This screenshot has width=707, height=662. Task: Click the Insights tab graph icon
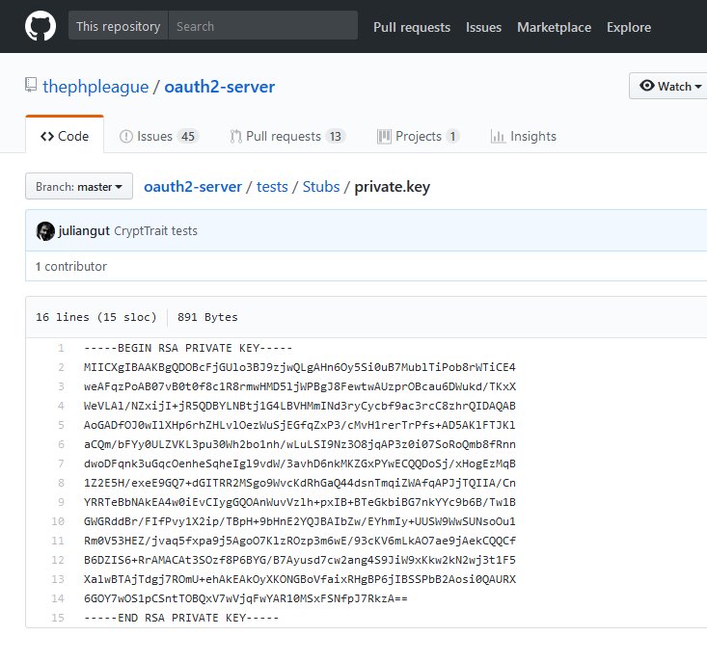tap(498, 136)
